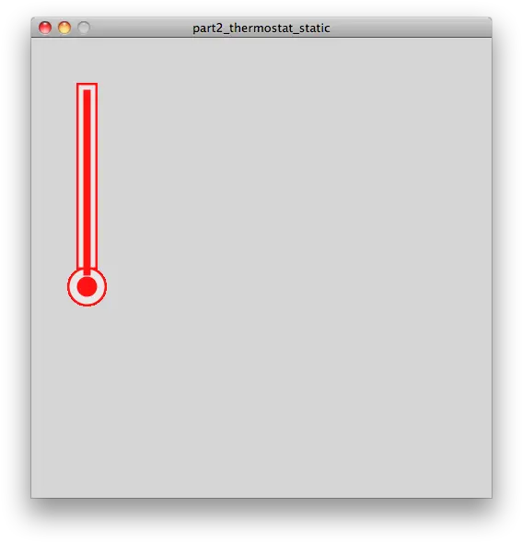Close the part2_thermostat_static sketch window

(x=45, y=28)
